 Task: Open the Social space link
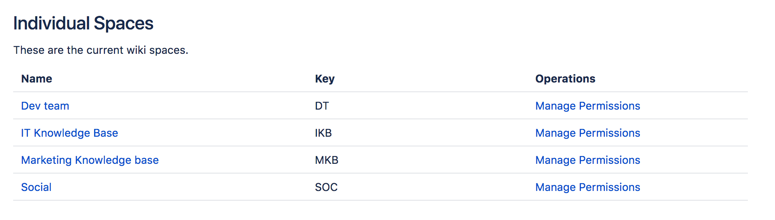tap(36, 187)
